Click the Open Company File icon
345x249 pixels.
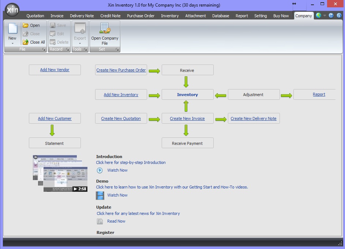(x=105, y=29)
